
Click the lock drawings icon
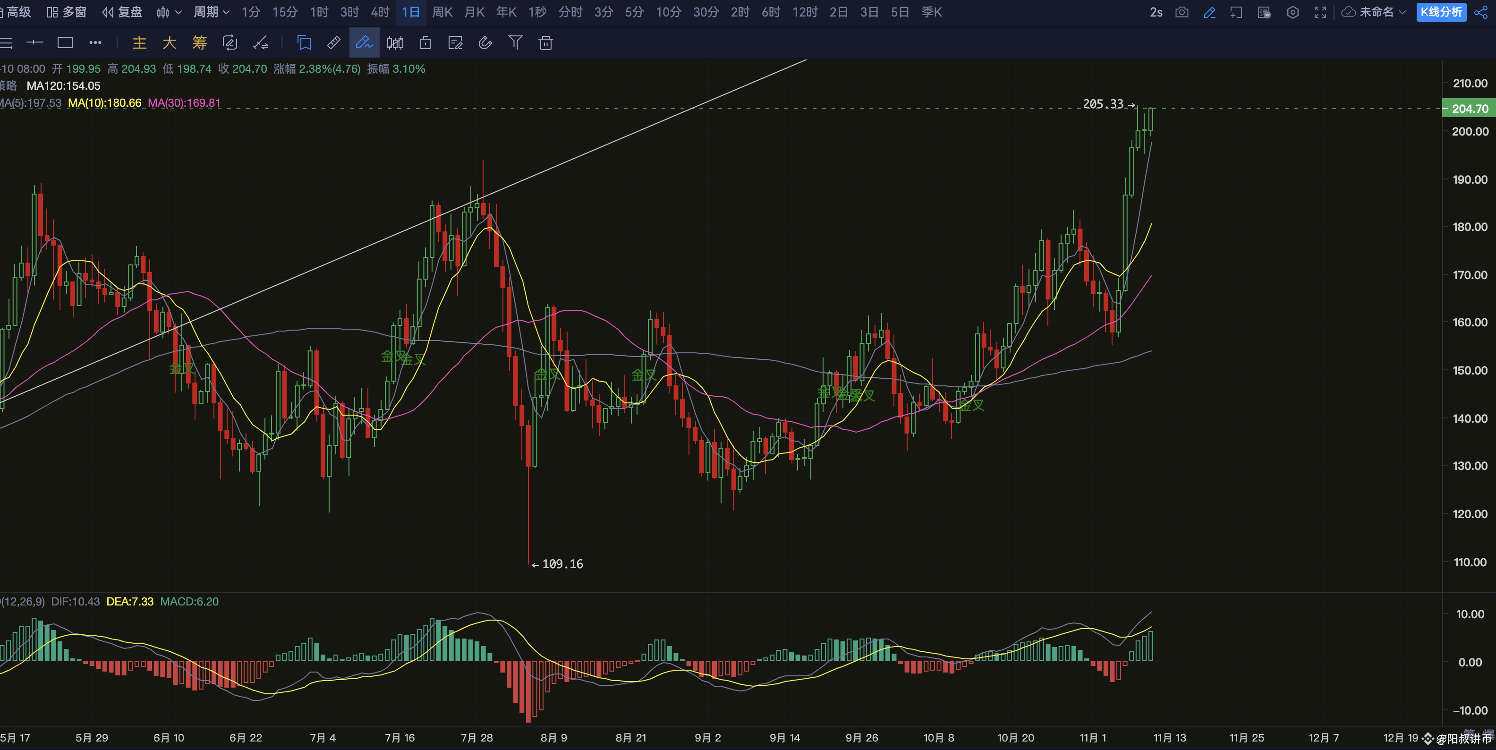click(425, 43)
